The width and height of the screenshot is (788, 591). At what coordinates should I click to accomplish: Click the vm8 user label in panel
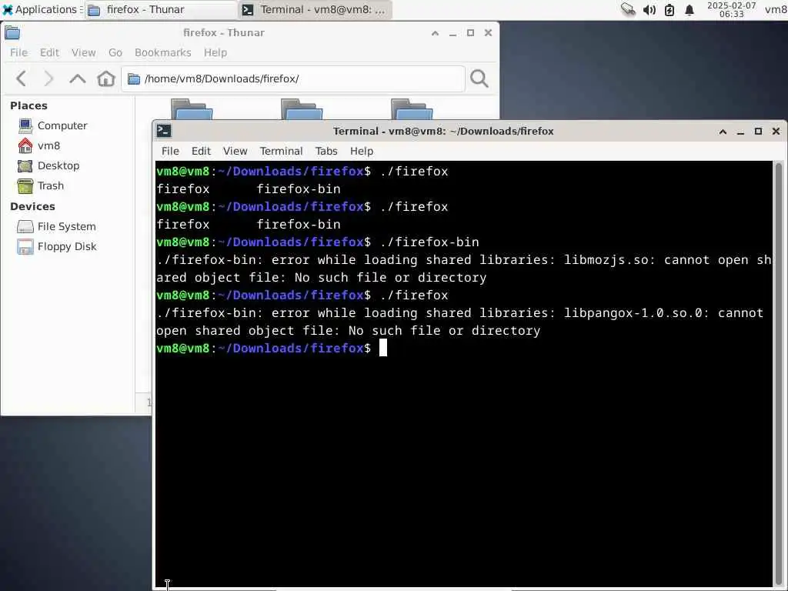click(x=776, y=9)
